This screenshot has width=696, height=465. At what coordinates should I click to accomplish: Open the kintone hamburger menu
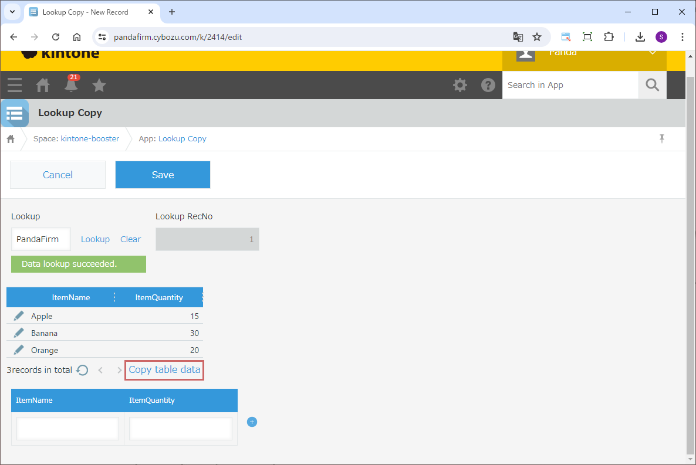click(x=15, y=86)
